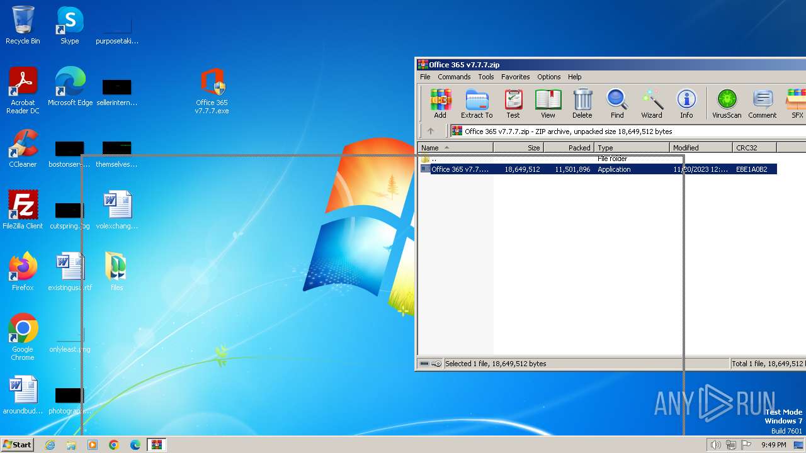806x453 pixels.
Task: Select the Recycle Bin desktop icon
Action: tap(23, 25)
